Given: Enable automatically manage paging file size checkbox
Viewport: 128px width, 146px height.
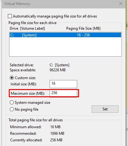Looking at the screenshot, I should pyautogui.click(x=10, y=16).
